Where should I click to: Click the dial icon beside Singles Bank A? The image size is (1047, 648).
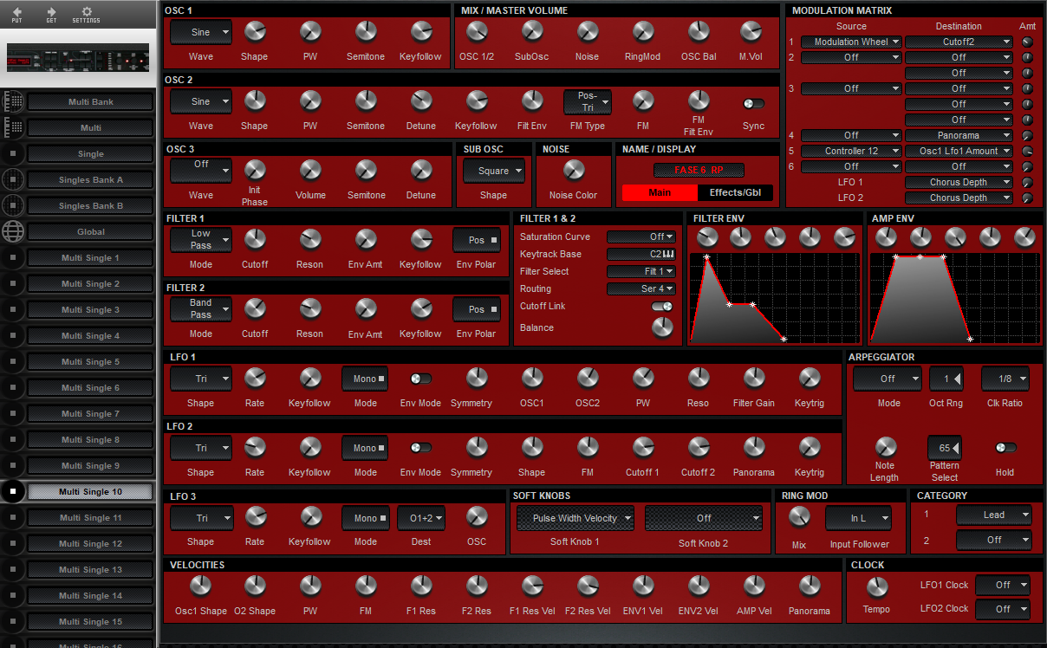pyautogui.click(x=13, y=179)
